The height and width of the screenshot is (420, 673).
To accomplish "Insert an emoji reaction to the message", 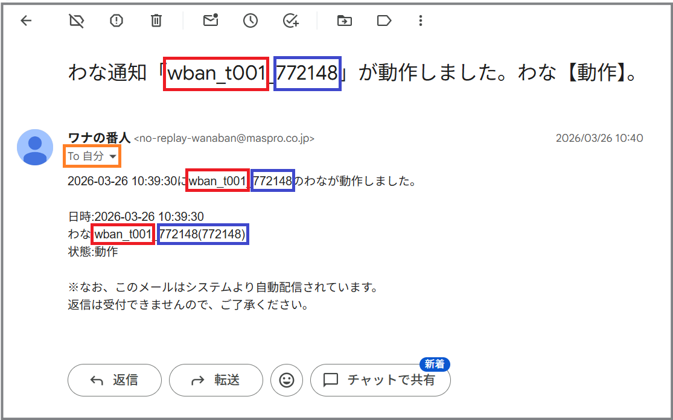I will pos(287,380).
